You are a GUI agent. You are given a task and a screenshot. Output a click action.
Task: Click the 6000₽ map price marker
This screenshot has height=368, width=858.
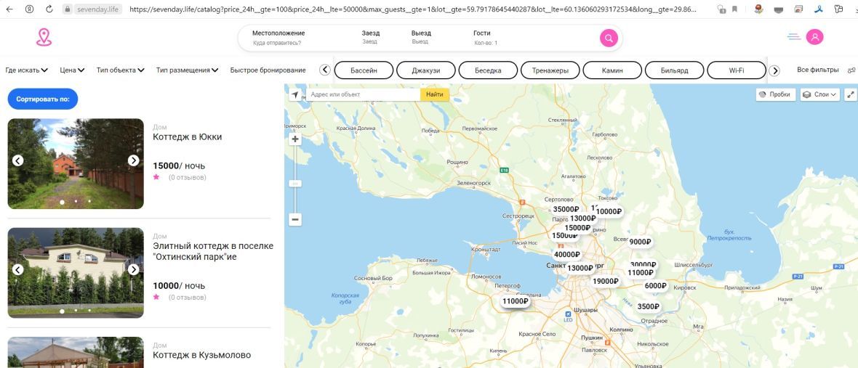pos(656,285)
